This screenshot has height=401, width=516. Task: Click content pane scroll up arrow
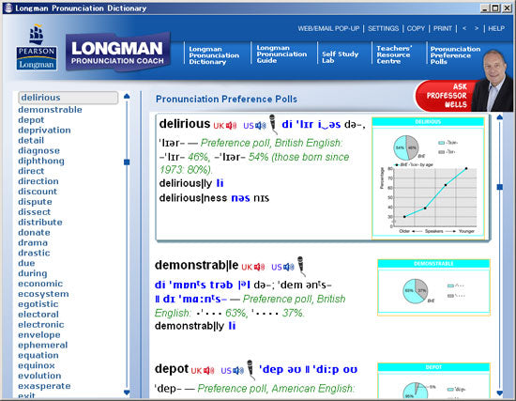coord(499,117)
